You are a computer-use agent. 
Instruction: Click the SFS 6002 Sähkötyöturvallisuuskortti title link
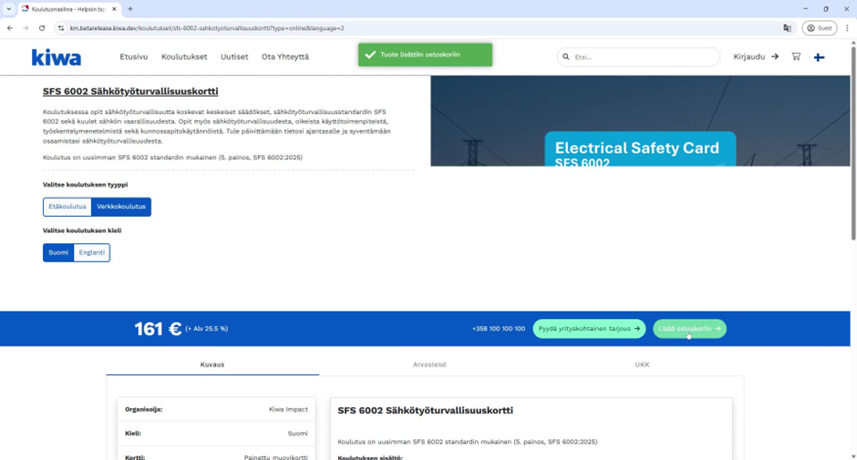click(x=130, y=91)
